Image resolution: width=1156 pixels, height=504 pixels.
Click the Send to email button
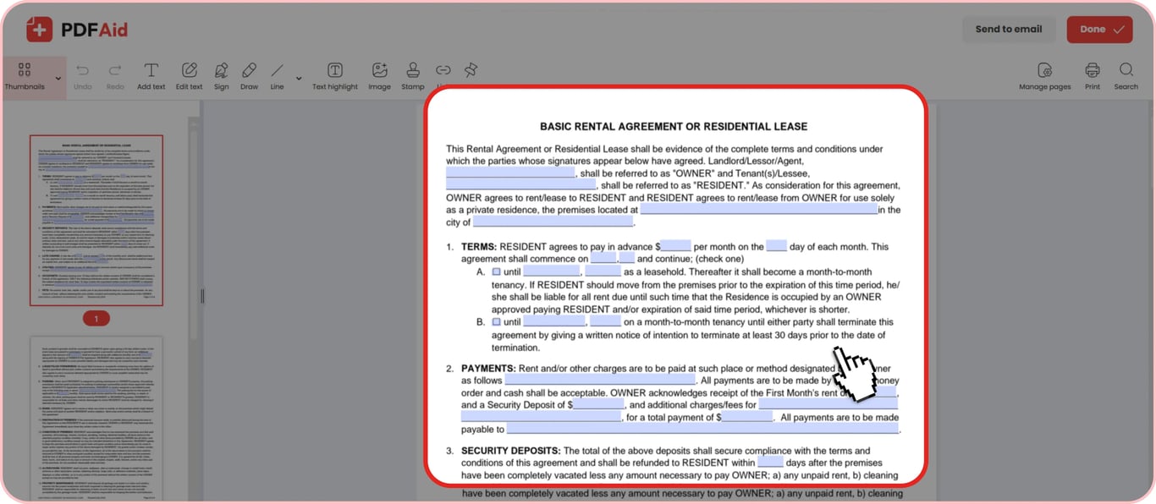(x=1009, y=29)
